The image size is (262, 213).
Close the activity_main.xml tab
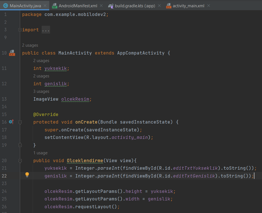(209, 6)
